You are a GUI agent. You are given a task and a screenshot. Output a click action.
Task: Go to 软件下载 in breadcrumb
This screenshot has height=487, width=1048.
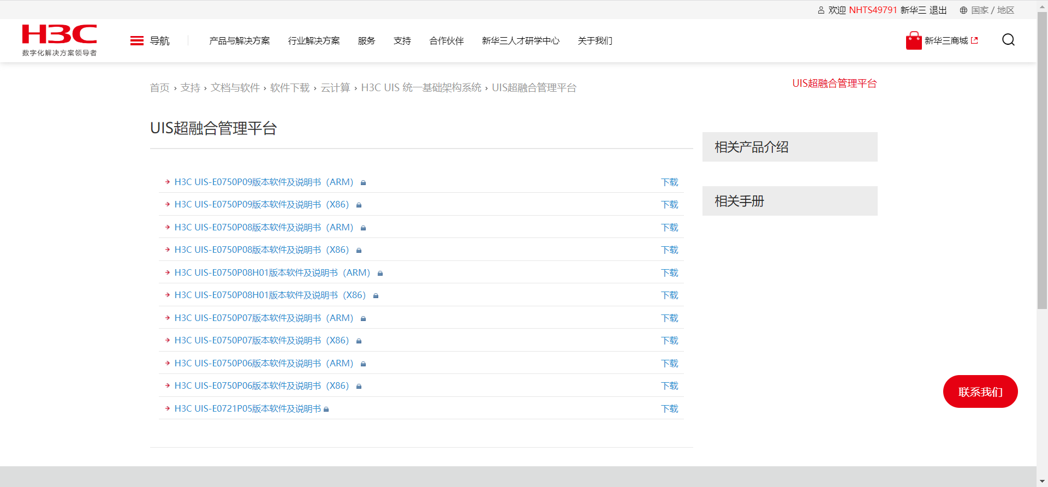click(x=290, y=88)
